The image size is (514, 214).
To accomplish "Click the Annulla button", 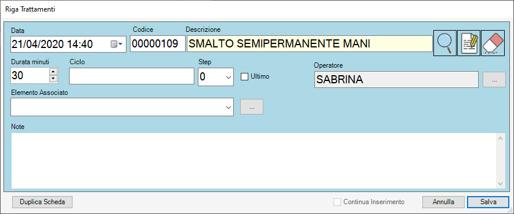I will coord(444,202).
